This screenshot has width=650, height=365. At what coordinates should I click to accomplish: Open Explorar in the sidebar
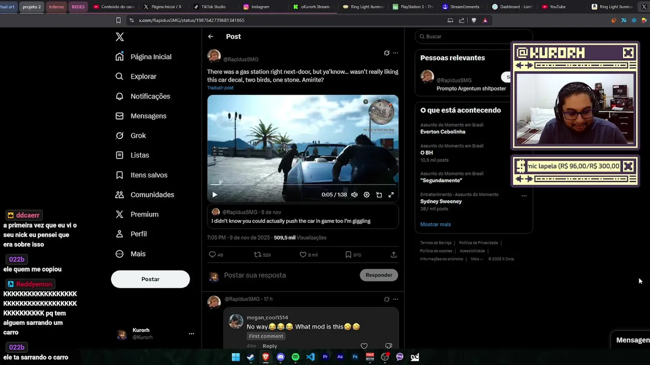click(x=136, y=77)
